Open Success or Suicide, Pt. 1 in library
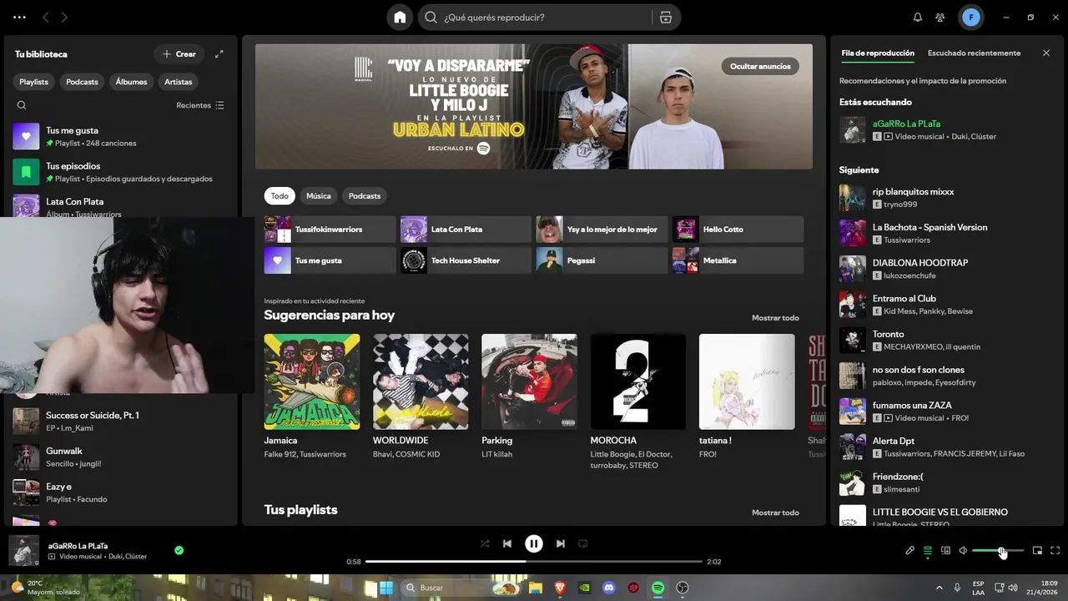The image size is (1068, 601). pos(120,422)
